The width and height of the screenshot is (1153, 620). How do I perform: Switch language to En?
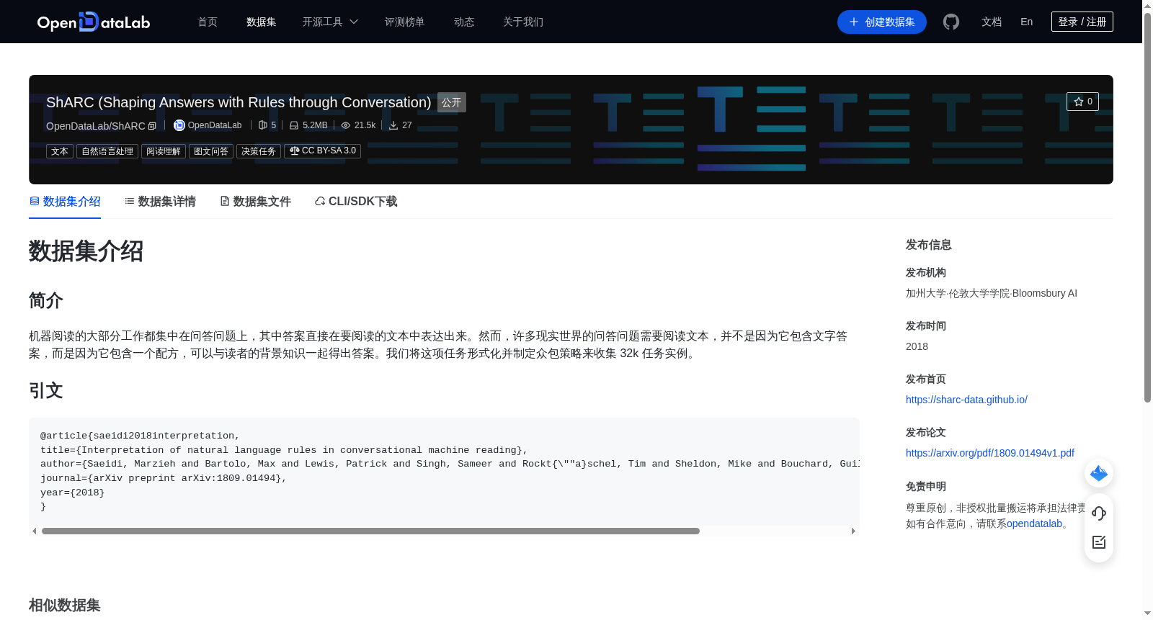(1027, 22)
